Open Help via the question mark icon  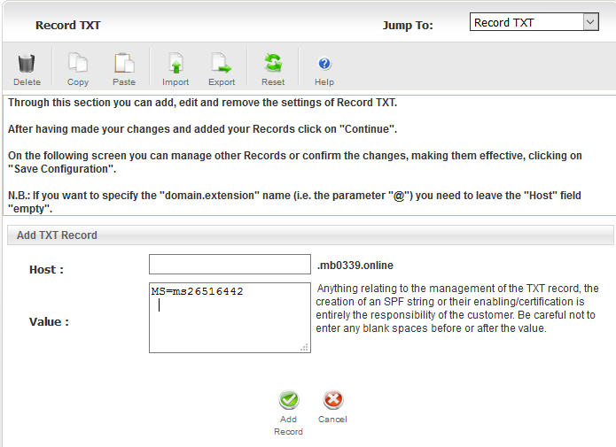(x=324, y=63)
